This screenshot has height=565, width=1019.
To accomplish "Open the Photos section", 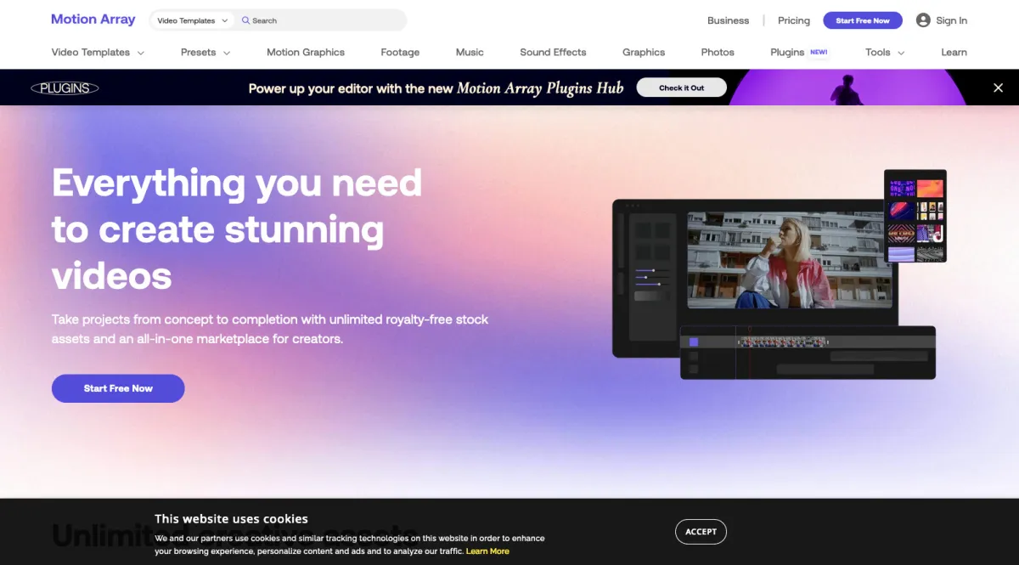I will [x=718, y=52].
